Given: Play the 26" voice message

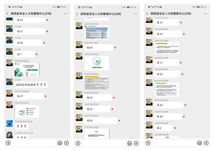Looking at the screenshot, I should [97, 109].
